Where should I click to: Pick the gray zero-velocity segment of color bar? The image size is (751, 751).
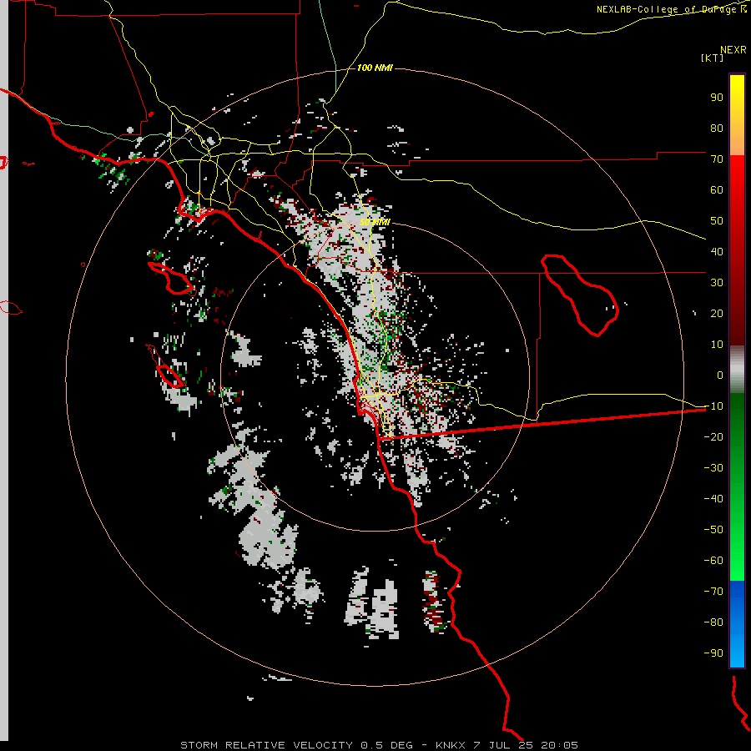coord(737,369)
